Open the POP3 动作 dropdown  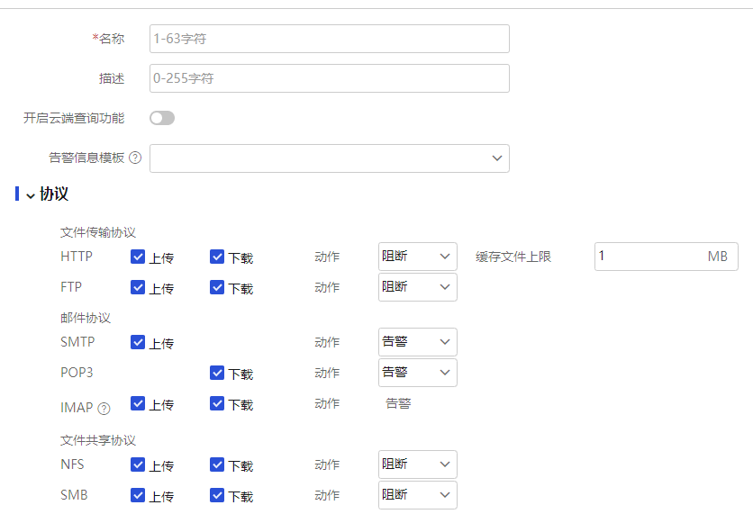[417, 373]
